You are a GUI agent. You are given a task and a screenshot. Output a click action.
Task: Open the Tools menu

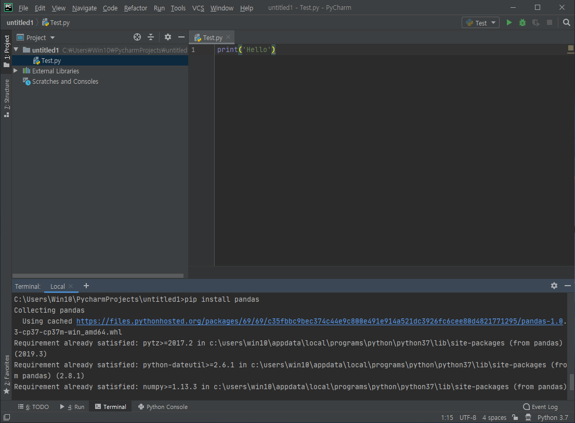click(178, 8)
